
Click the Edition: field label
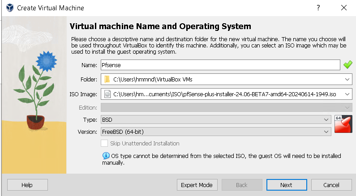click(x=88, y=107)
